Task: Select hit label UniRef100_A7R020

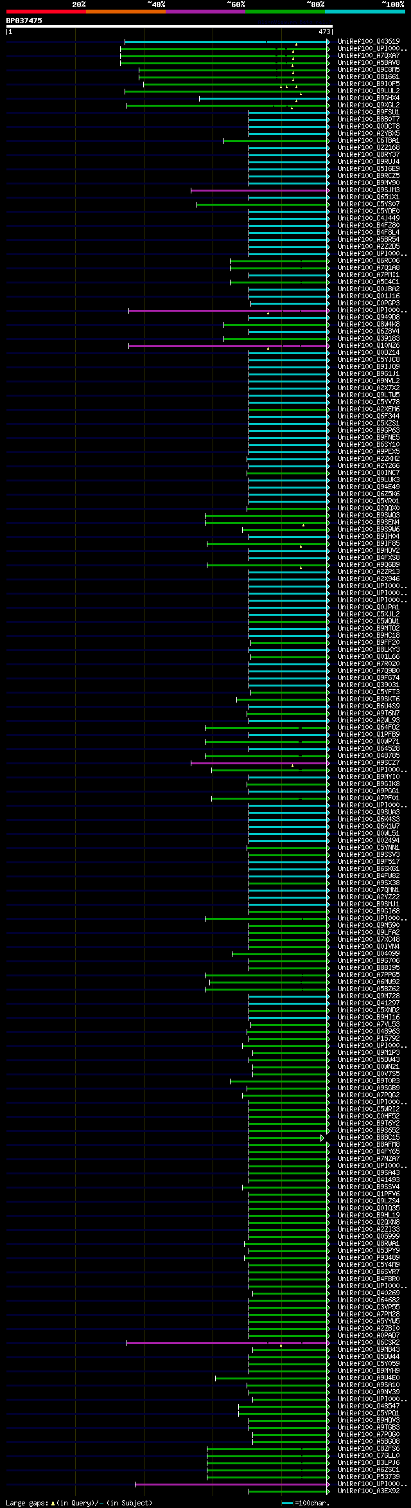Action: pos(369,663)
